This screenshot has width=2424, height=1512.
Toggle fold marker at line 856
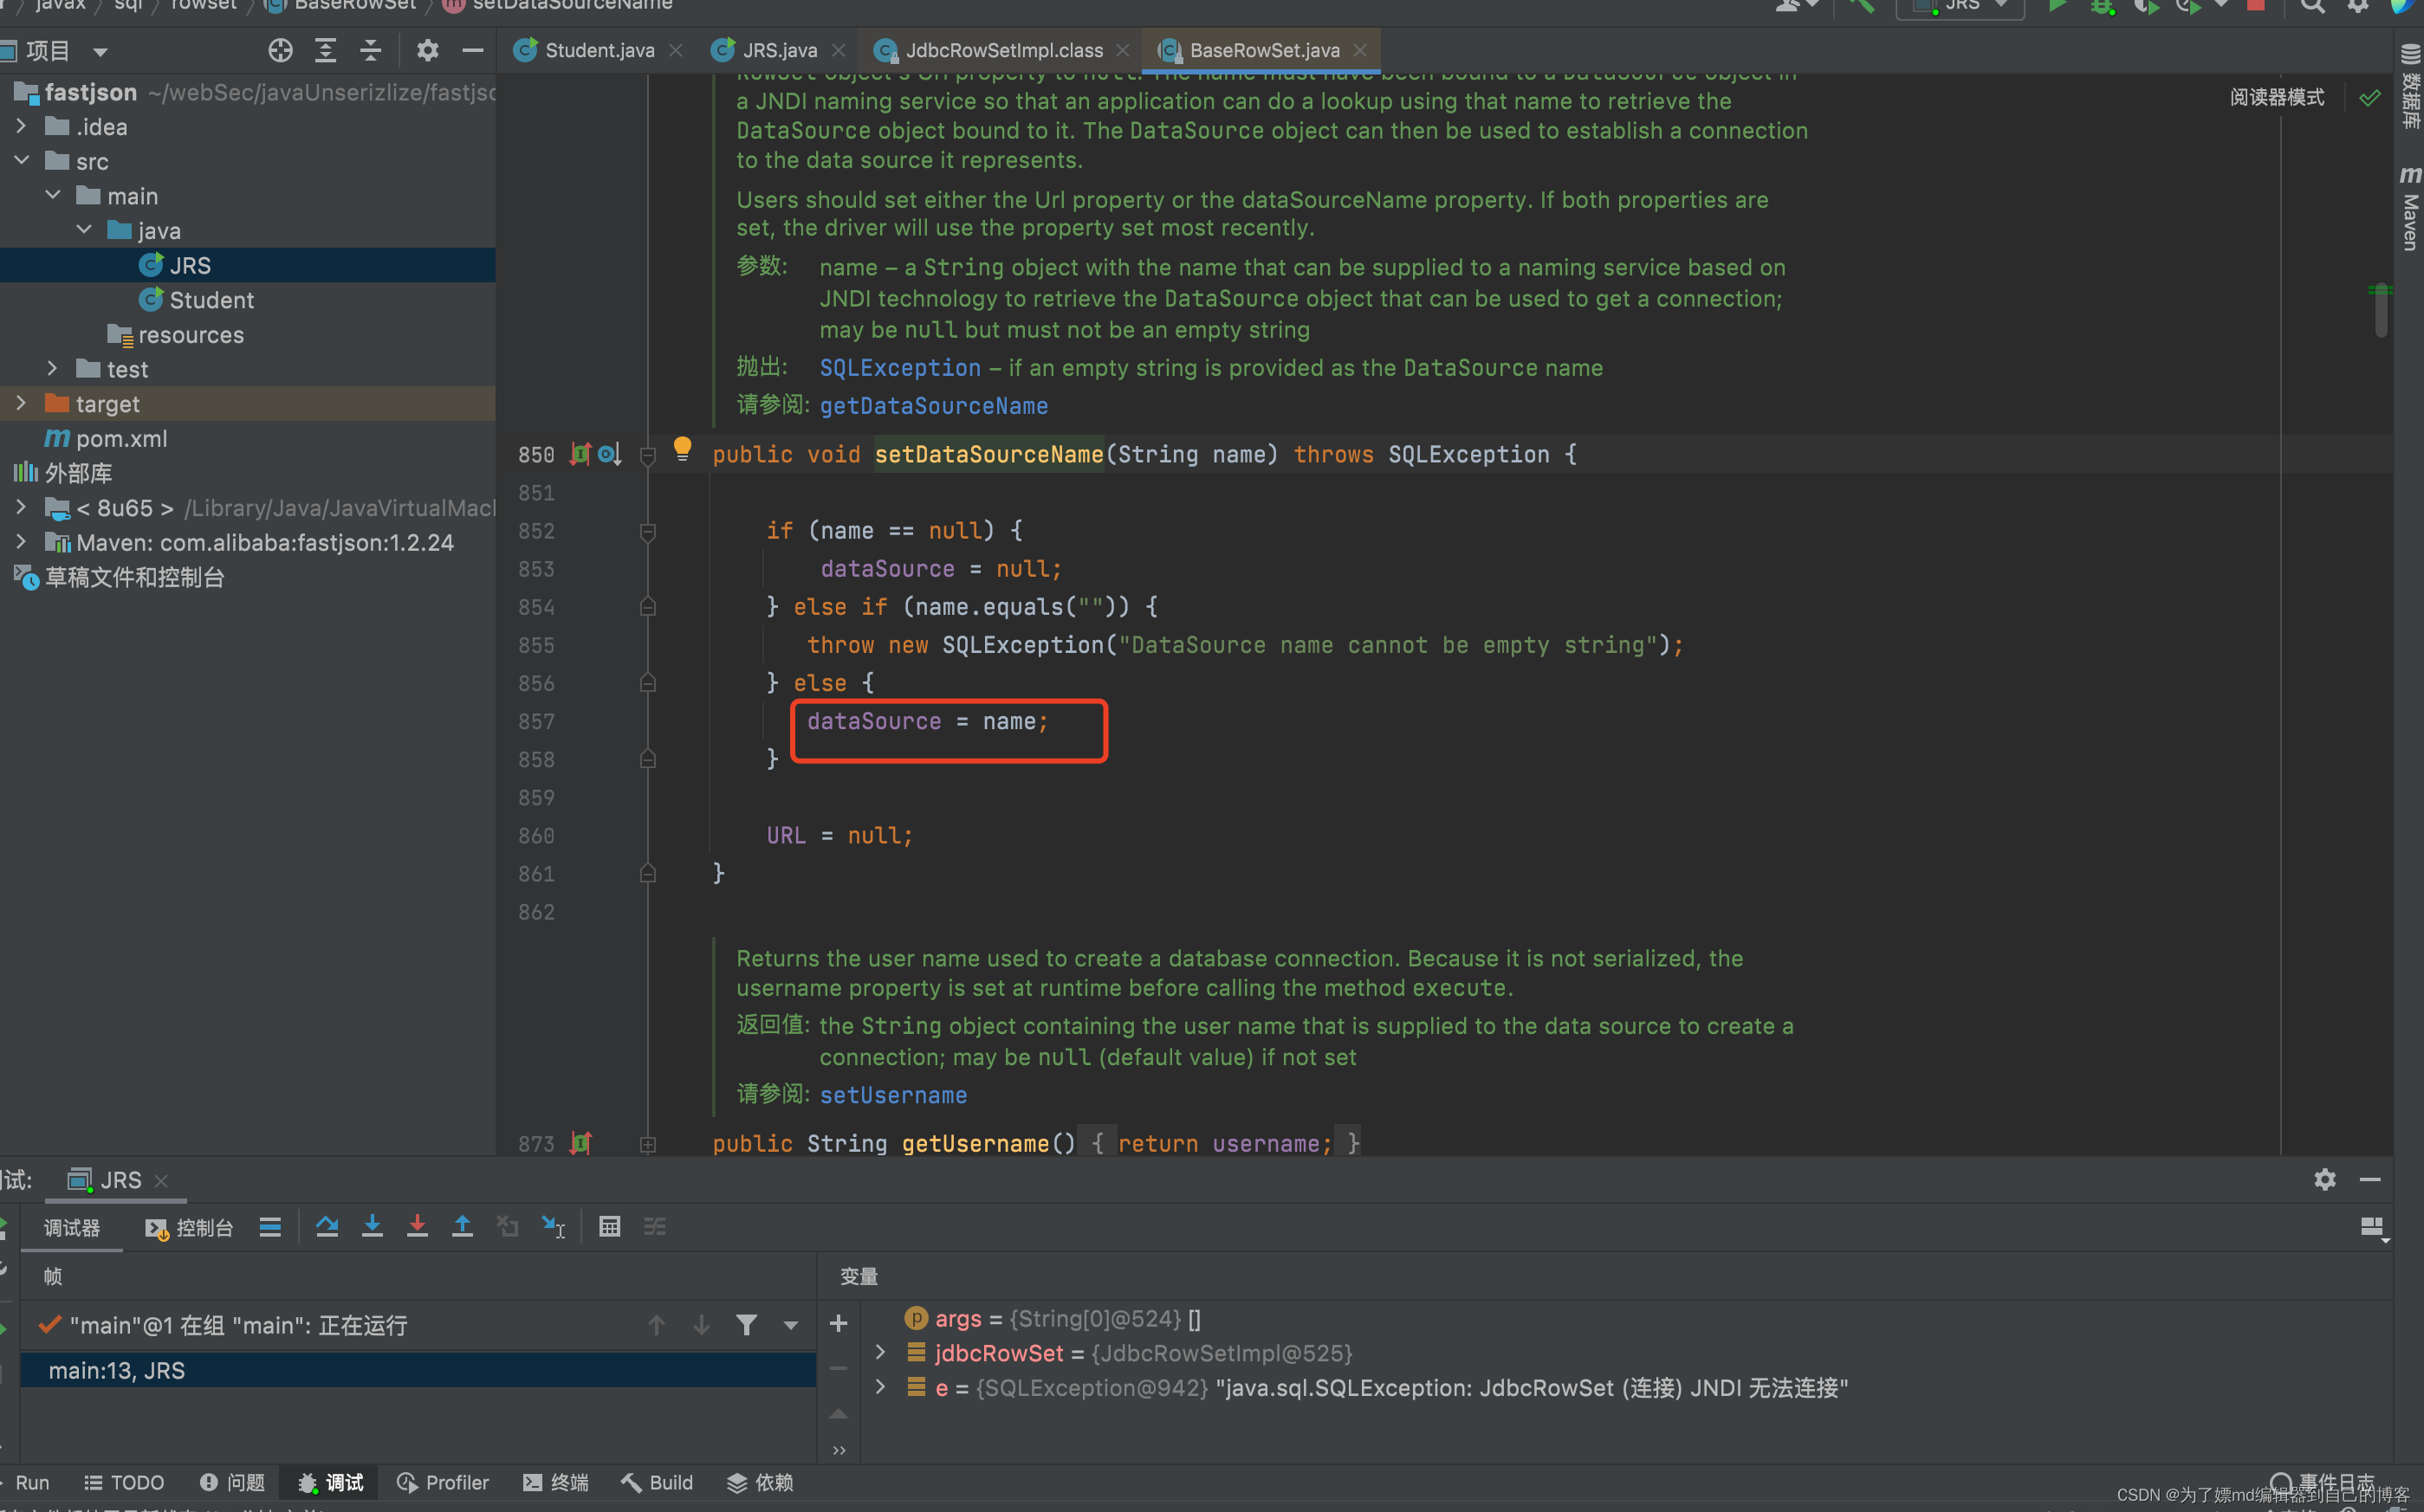point(648,683)
